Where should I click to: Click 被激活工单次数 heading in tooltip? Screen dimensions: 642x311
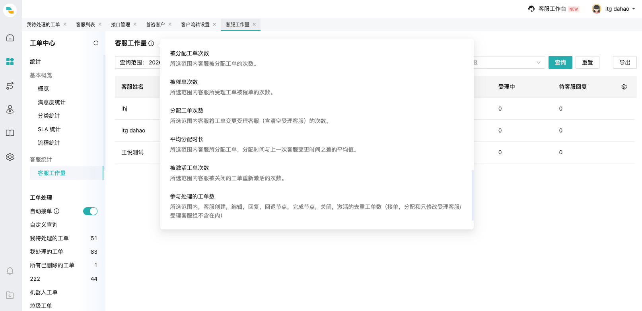(x=189, y=168)
